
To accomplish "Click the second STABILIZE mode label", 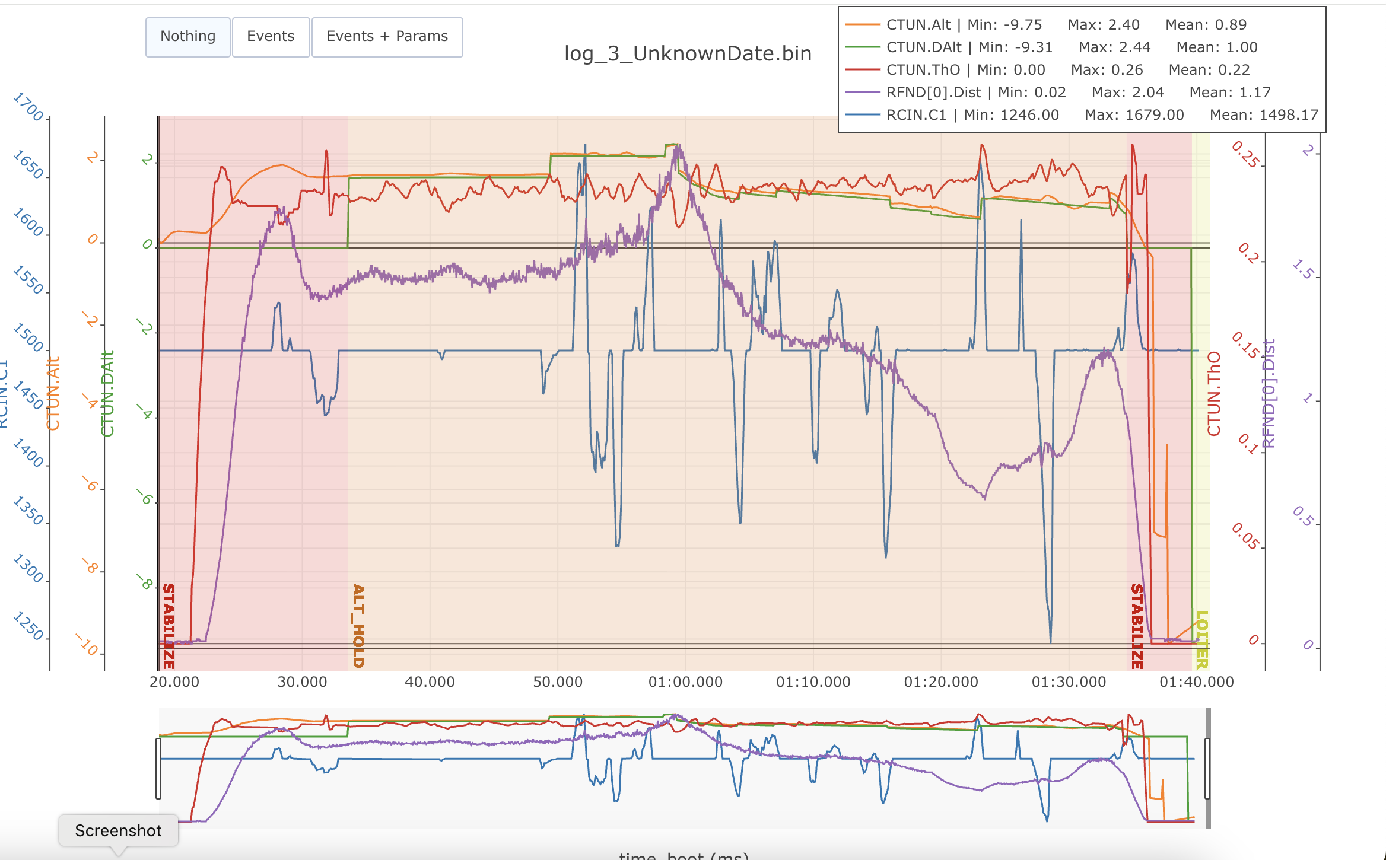I will click(x=1137, y=625).
